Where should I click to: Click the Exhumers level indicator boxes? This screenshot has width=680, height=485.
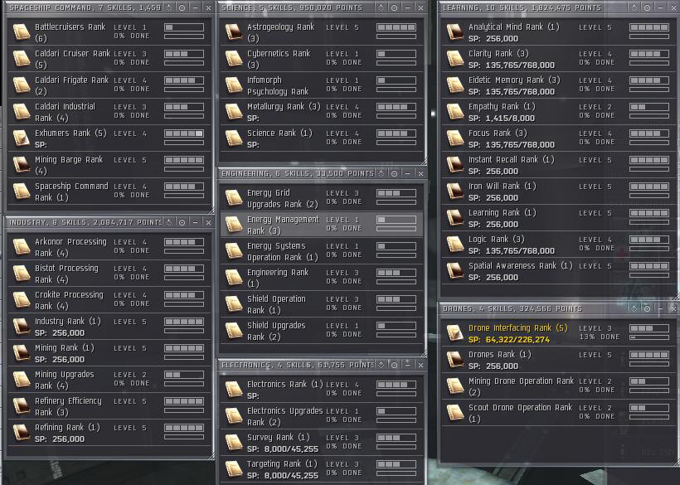click(184, 133)
